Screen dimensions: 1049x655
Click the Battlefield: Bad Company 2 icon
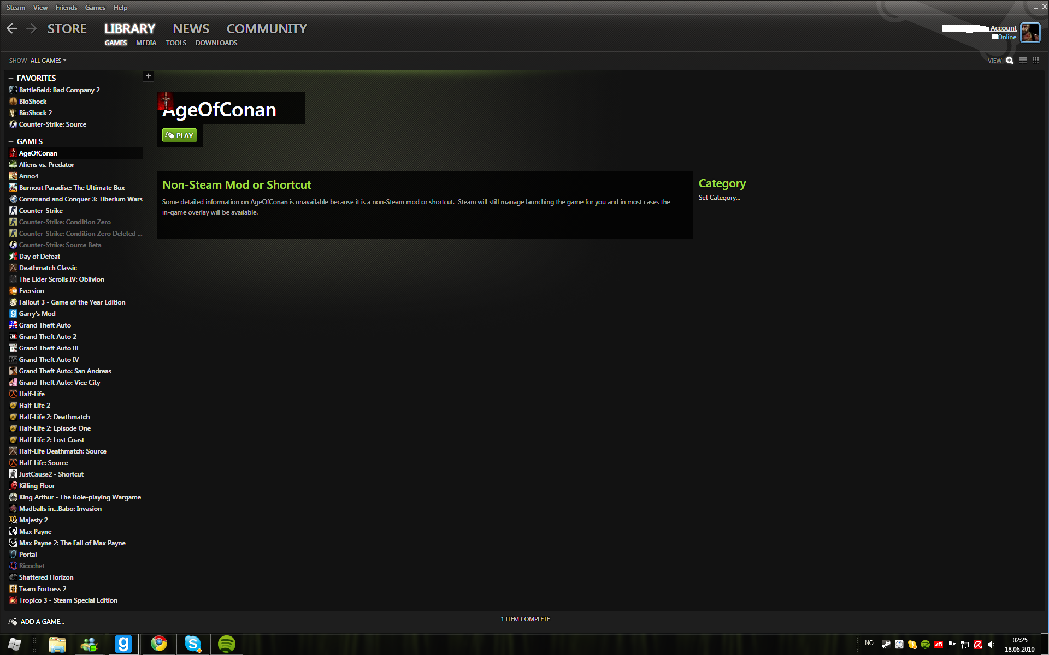13,90
